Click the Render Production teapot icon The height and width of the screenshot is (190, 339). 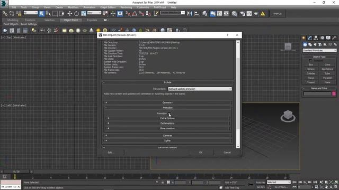tap(256, 14)
